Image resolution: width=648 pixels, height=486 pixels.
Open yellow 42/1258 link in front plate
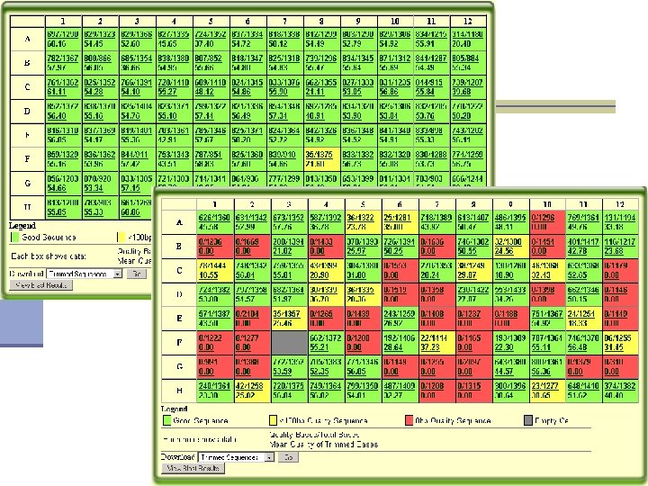pos(249,386)
